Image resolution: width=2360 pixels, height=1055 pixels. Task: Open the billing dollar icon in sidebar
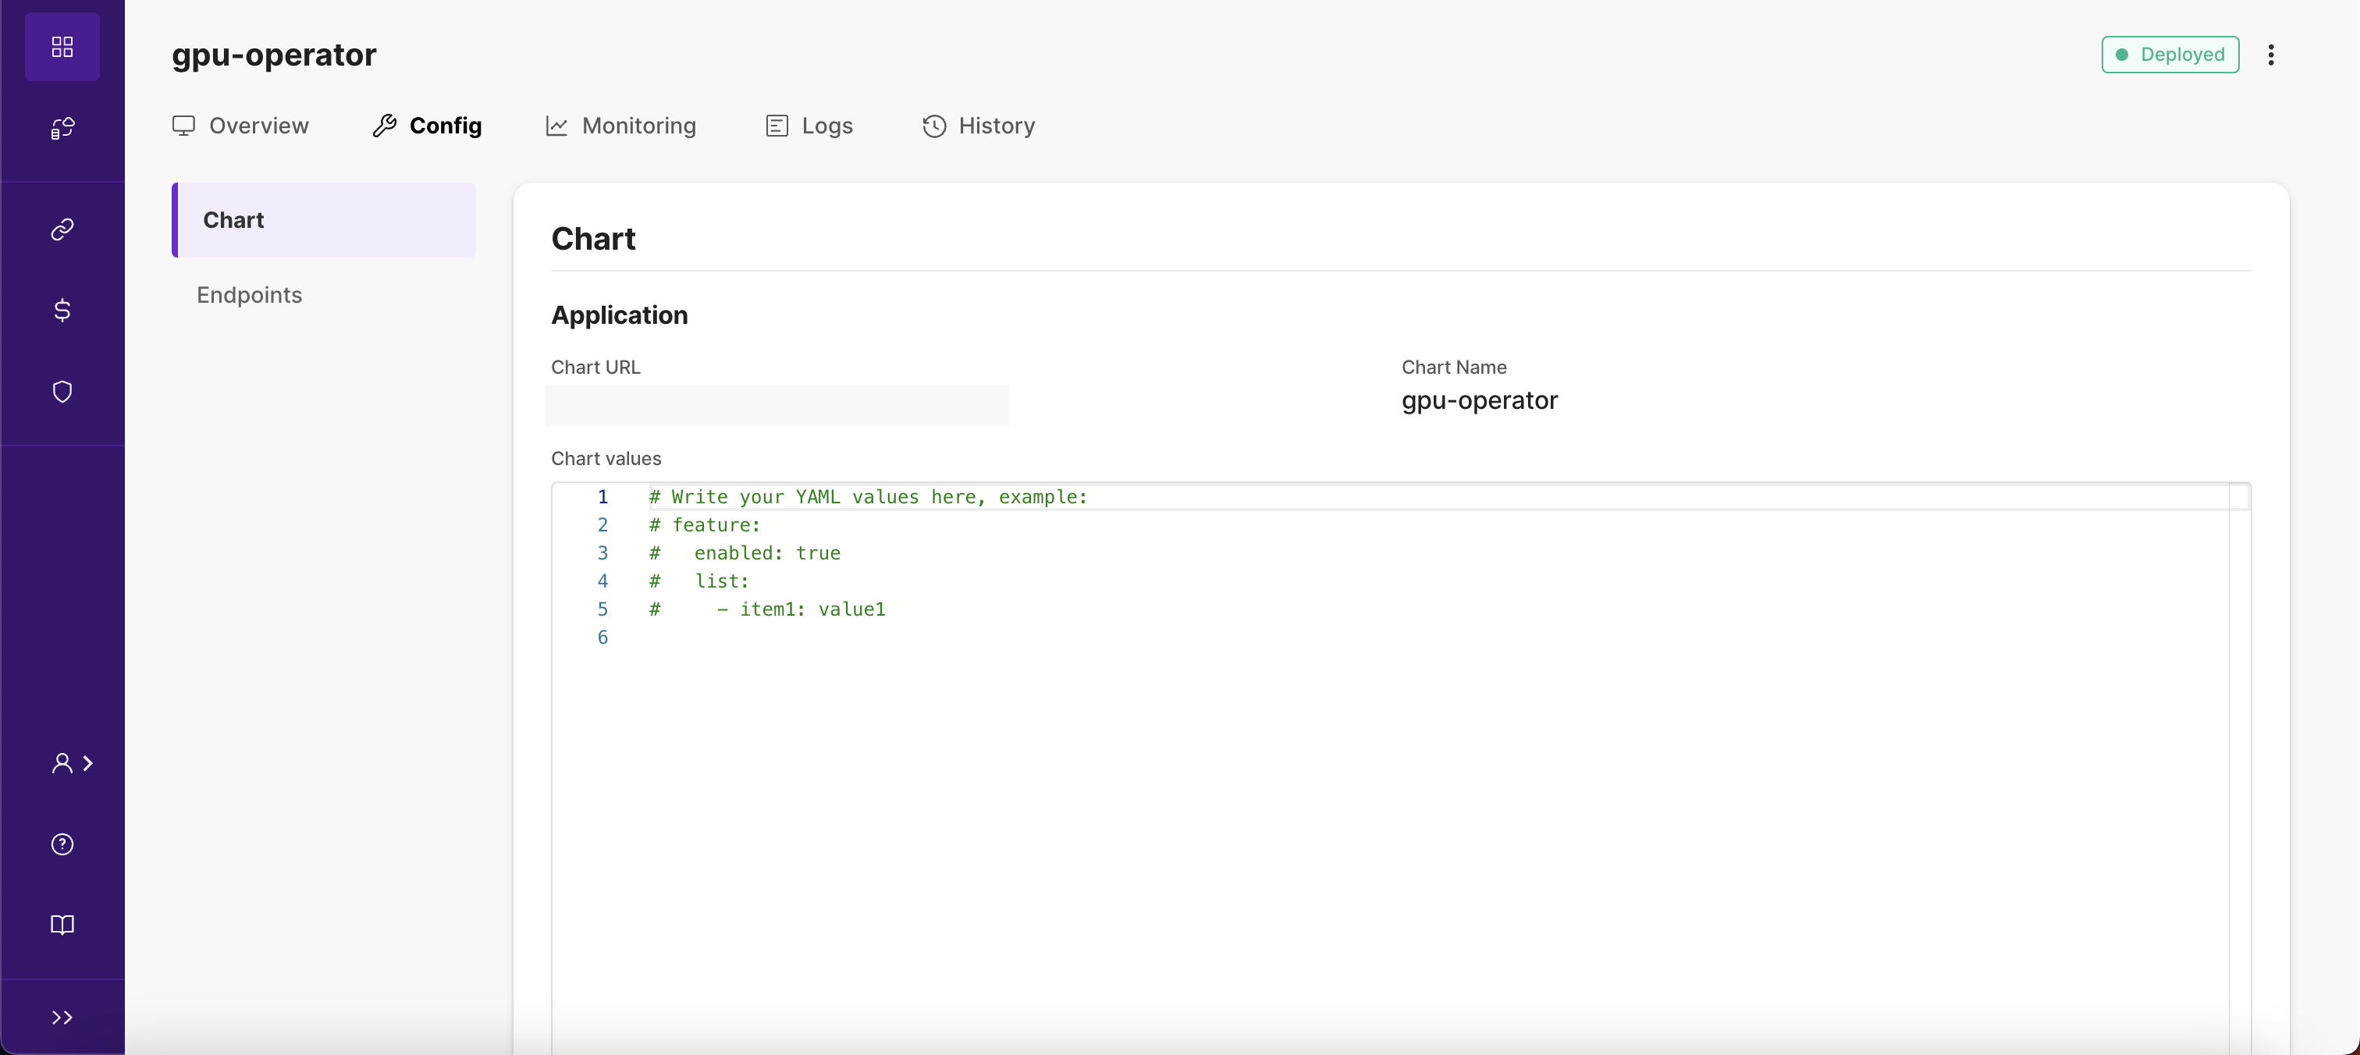point(62,311)
